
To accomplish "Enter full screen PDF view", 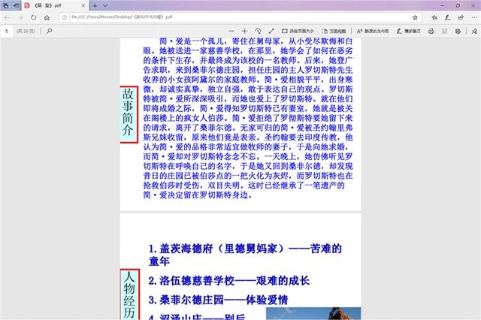I will (271, 31).
